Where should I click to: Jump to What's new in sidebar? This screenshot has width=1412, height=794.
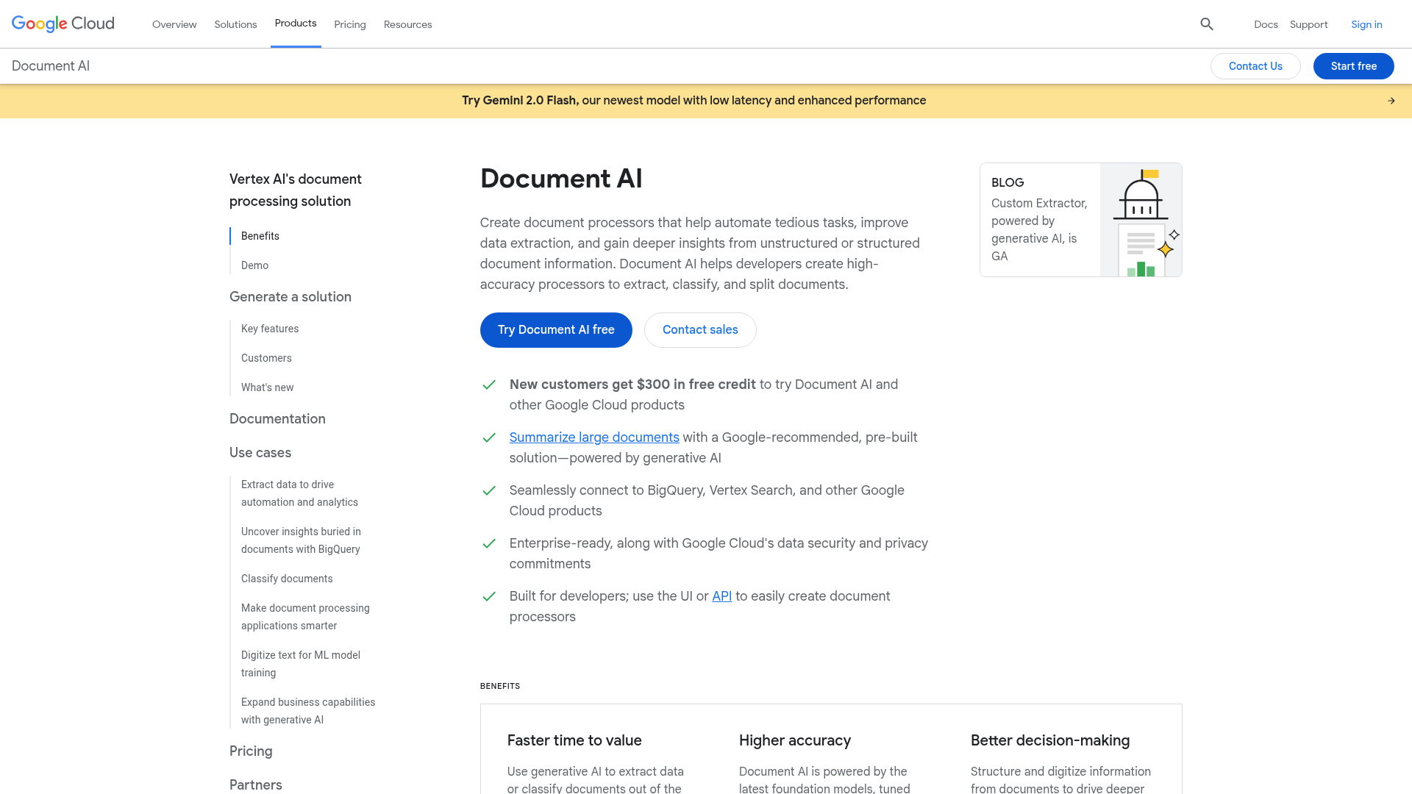(x=267, y=387)
